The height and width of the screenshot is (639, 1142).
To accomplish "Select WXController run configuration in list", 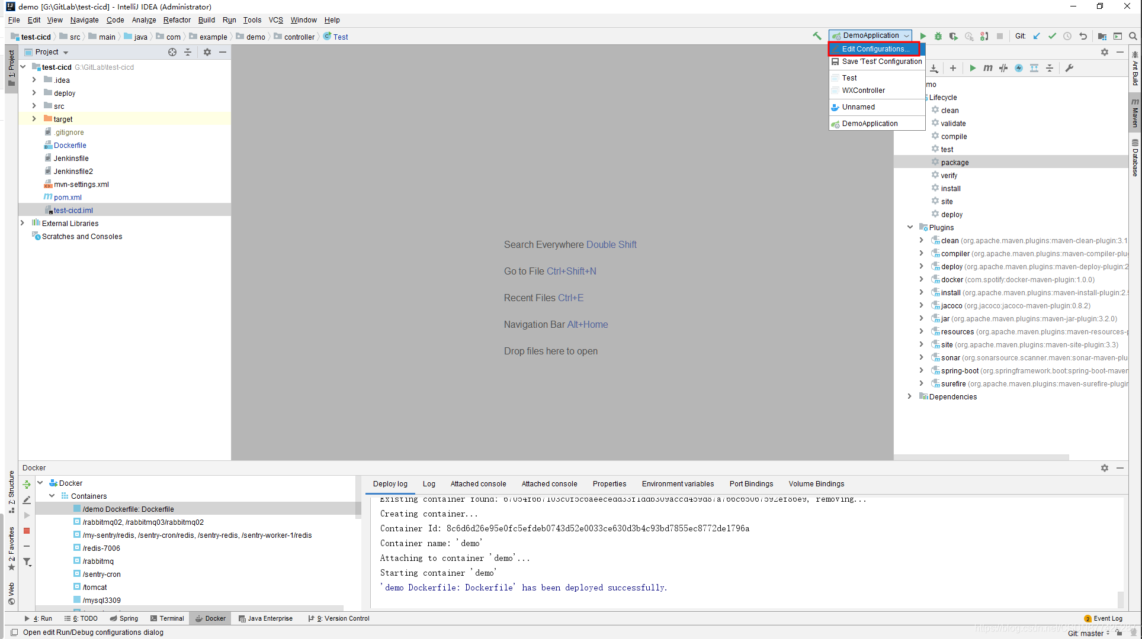I will pos(877,91).
